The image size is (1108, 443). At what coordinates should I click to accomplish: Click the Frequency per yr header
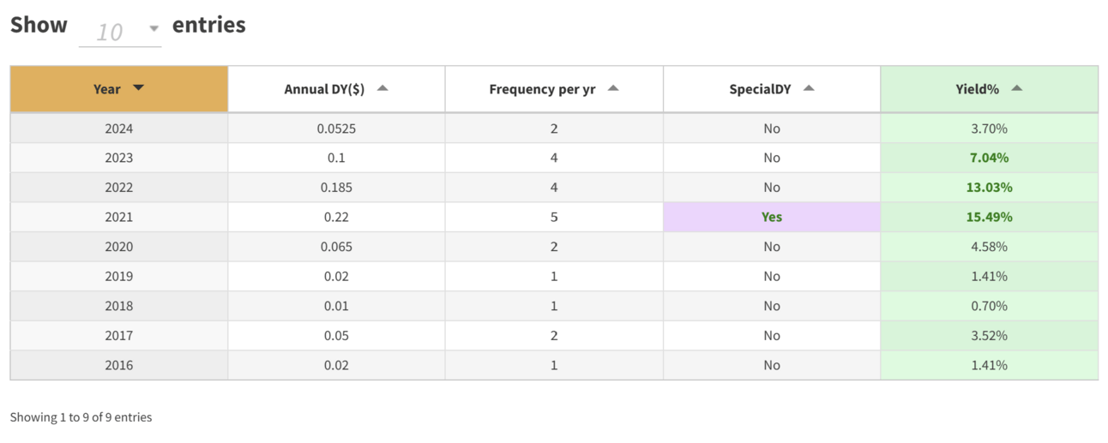tap(542, 89)
